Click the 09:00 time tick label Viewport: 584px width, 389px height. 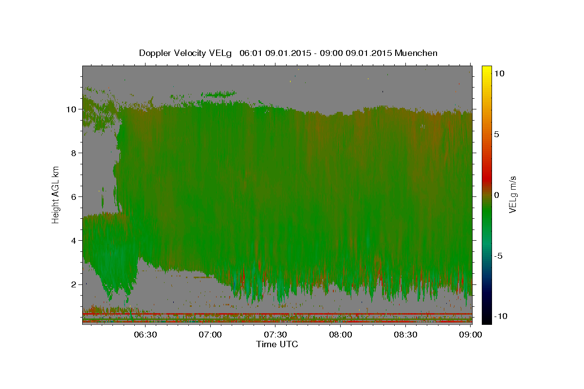470,335
